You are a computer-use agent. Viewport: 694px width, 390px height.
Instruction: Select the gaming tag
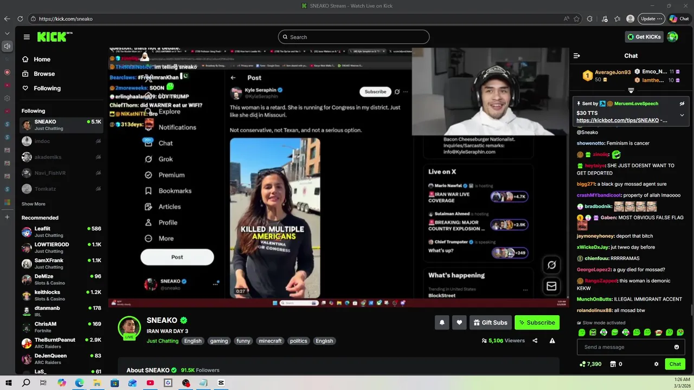point(219,341)
